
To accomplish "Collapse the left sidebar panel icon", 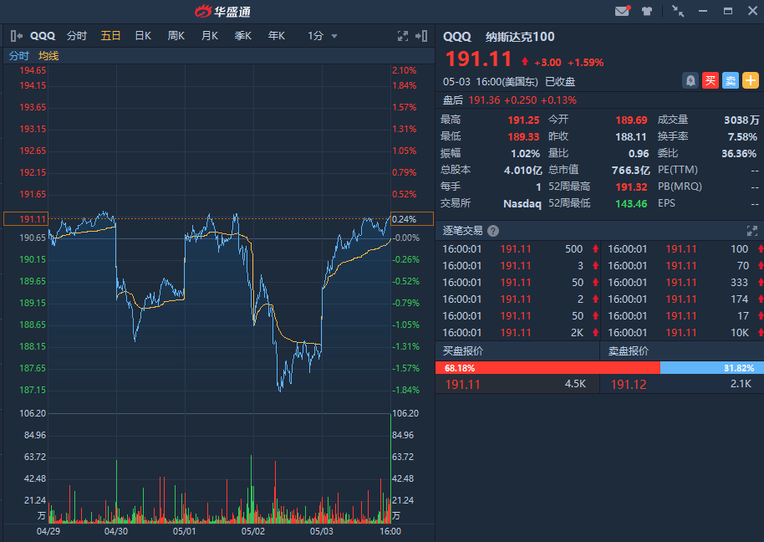I will click(16, 36).
